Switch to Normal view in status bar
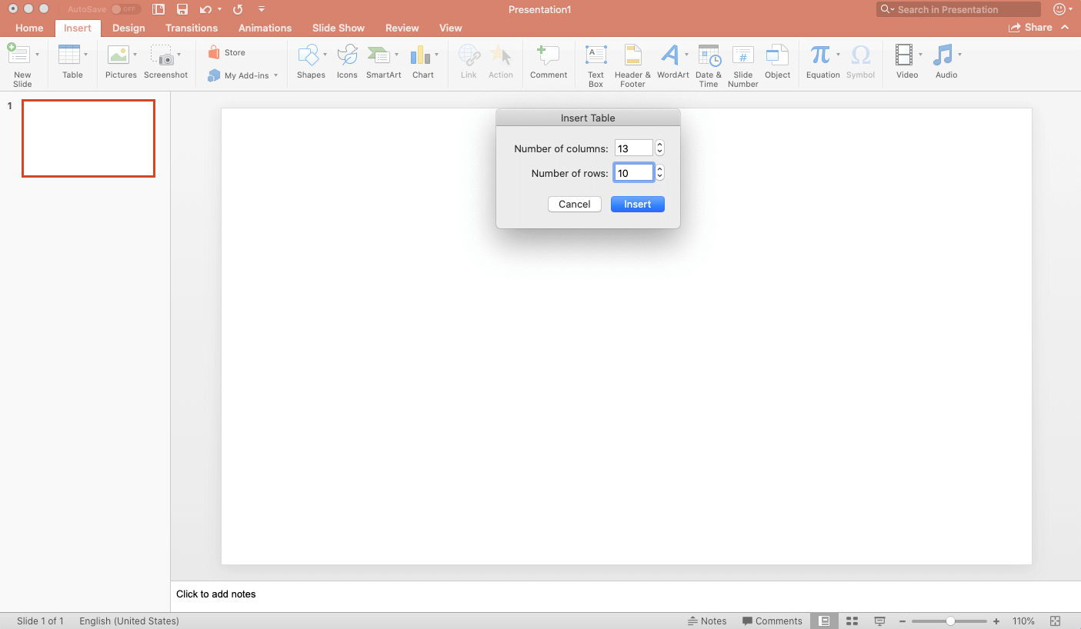1081x629 pixels. coord(825,621)
